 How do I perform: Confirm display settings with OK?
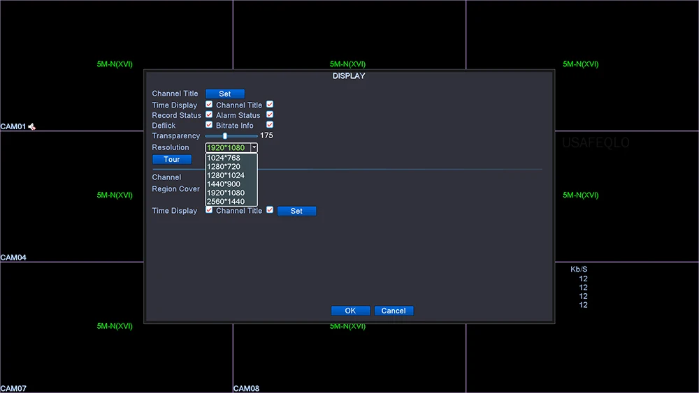pos(350,311)
